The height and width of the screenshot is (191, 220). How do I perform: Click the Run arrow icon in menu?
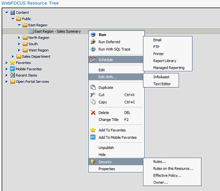click(x=93, y=34)
